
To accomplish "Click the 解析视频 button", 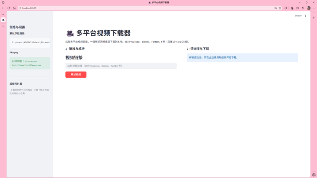I will (x=76, y=75).
